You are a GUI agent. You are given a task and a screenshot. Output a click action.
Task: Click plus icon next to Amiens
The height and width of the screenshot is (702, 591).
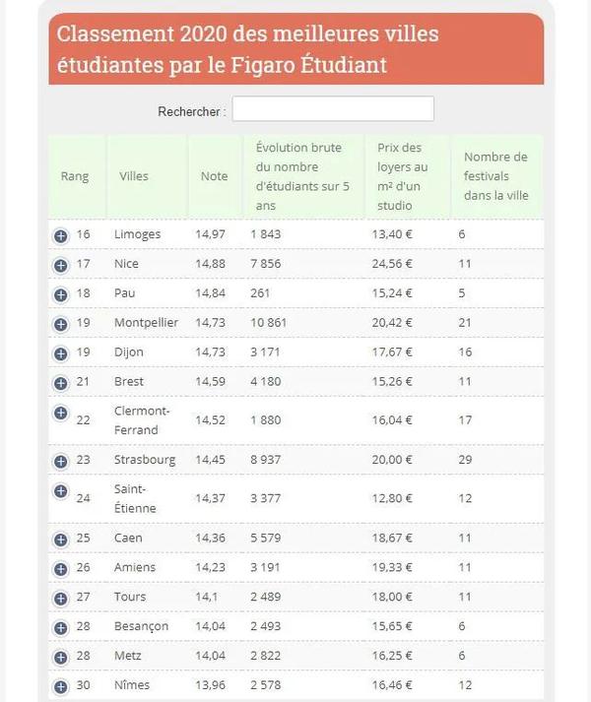60,569
